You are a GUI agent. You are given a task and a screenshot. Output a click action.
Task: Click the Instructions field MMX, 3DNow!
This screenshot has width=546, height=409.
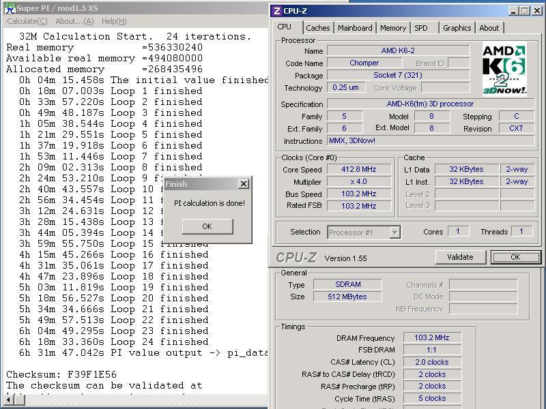[x=431, y=141]
